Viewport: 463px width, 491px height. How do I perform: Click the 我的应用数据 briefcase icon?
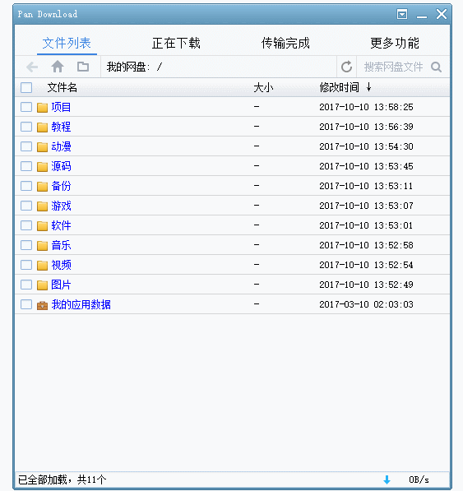tap(42, 305)
